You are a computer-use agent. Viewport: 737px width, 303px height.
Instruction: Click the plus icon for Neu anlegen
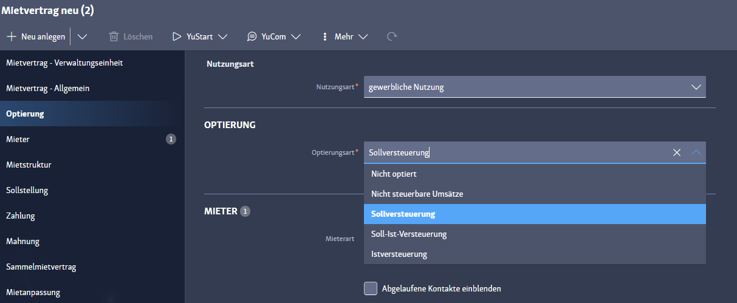point(12,36)
